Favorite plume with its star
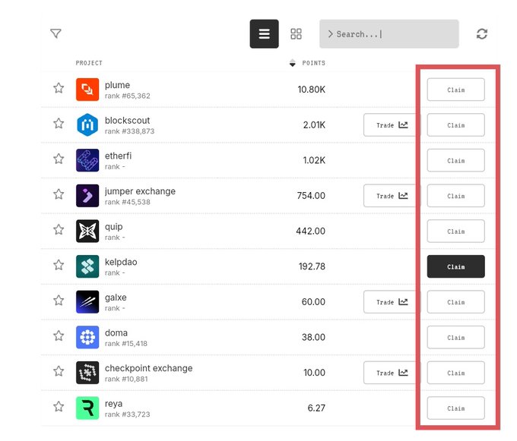517x441 pixels. pos(59,88)
